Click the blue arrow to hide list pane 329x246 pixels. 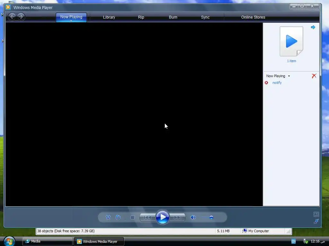pos(313,27)
